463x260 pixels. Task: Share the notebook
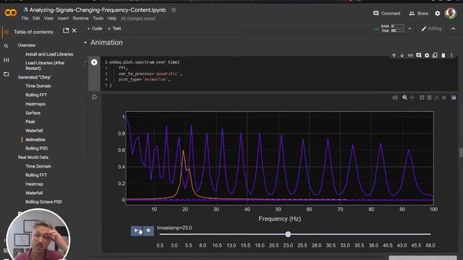pos(418,13)
